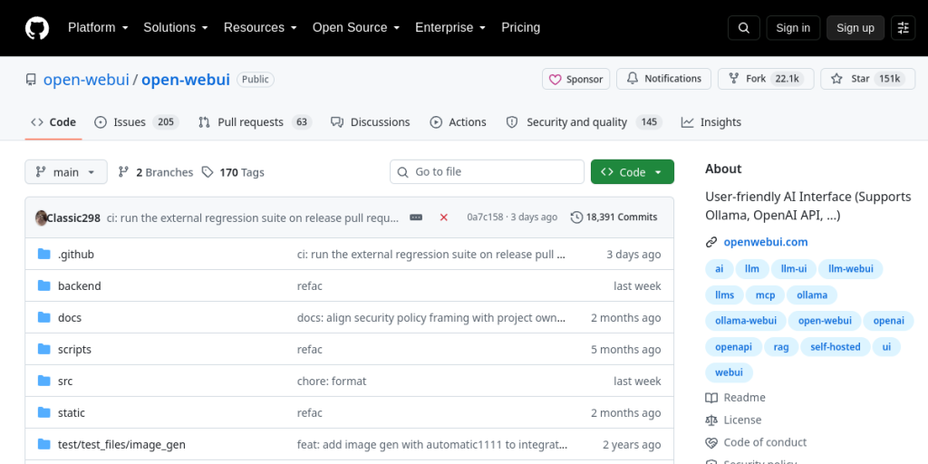928x464 pixels.
Task: Click the test/test_files/image_gen folder icon
Action: coord(43,444)
